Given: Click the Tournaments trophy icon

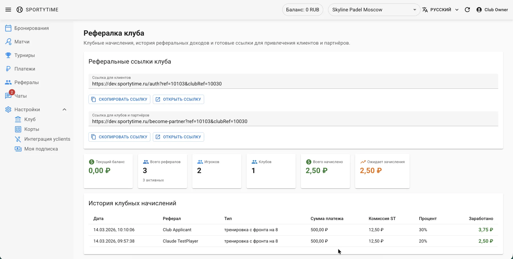Looking at the screenshot, I should (8, 55).
